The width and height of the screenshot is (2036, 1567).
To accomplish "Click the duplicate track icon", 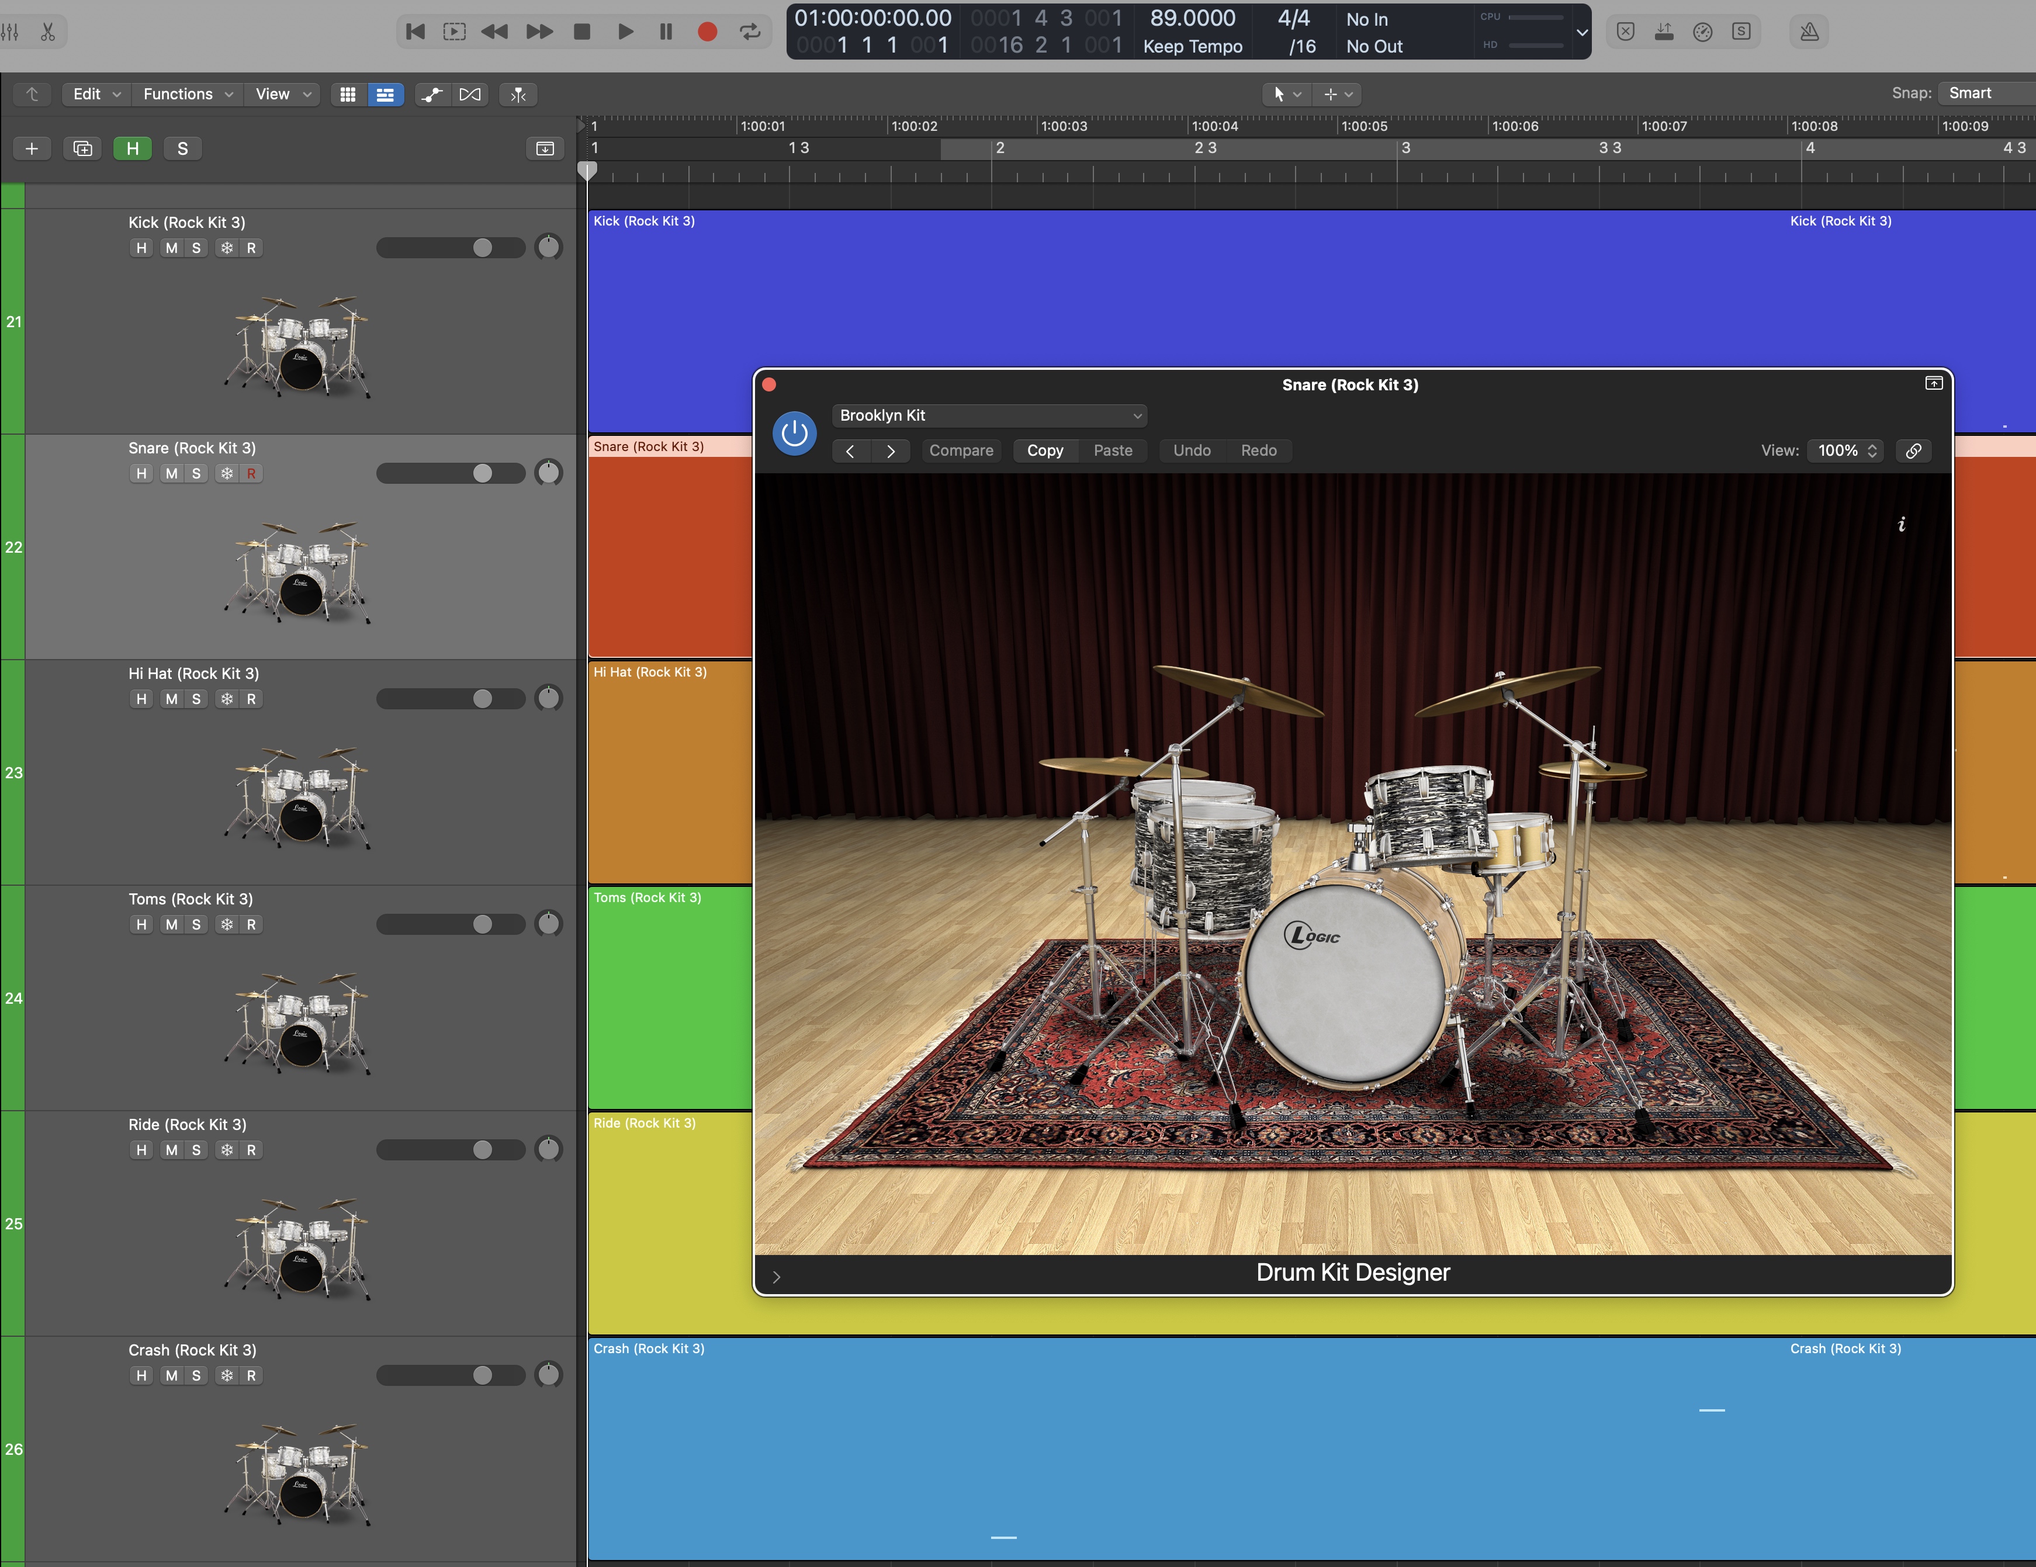I will tap(82, 148).
